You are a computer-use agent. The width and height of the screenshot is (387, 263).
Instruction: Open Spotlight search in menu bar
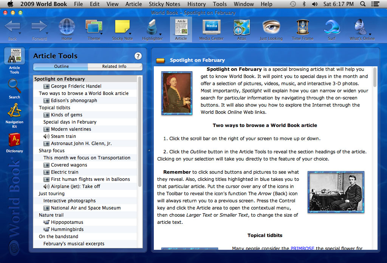coord(363,4)
